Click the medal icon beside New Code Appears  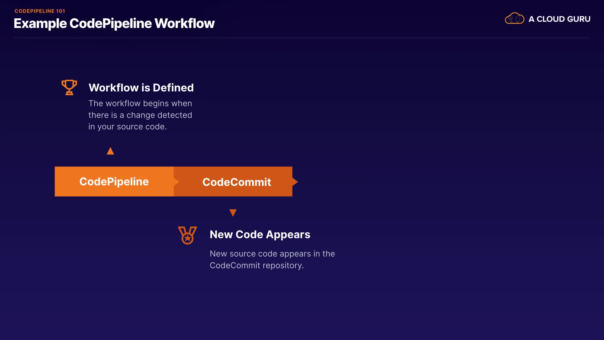(187, 235)
